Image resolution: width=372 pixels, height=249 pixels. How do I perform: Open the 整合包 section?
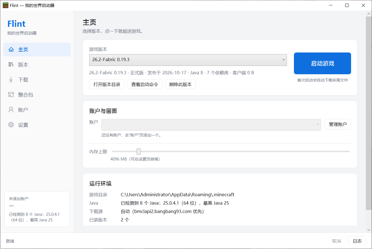click(x=37, y=95)
